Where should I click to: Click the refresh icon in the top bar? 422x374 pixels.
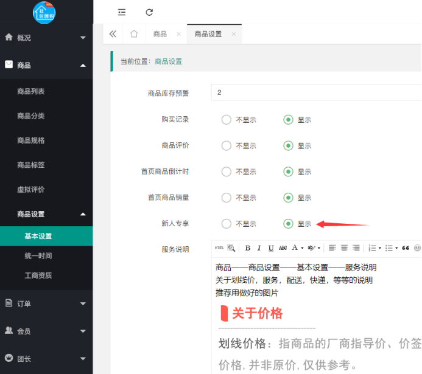[x=149, y=12]
